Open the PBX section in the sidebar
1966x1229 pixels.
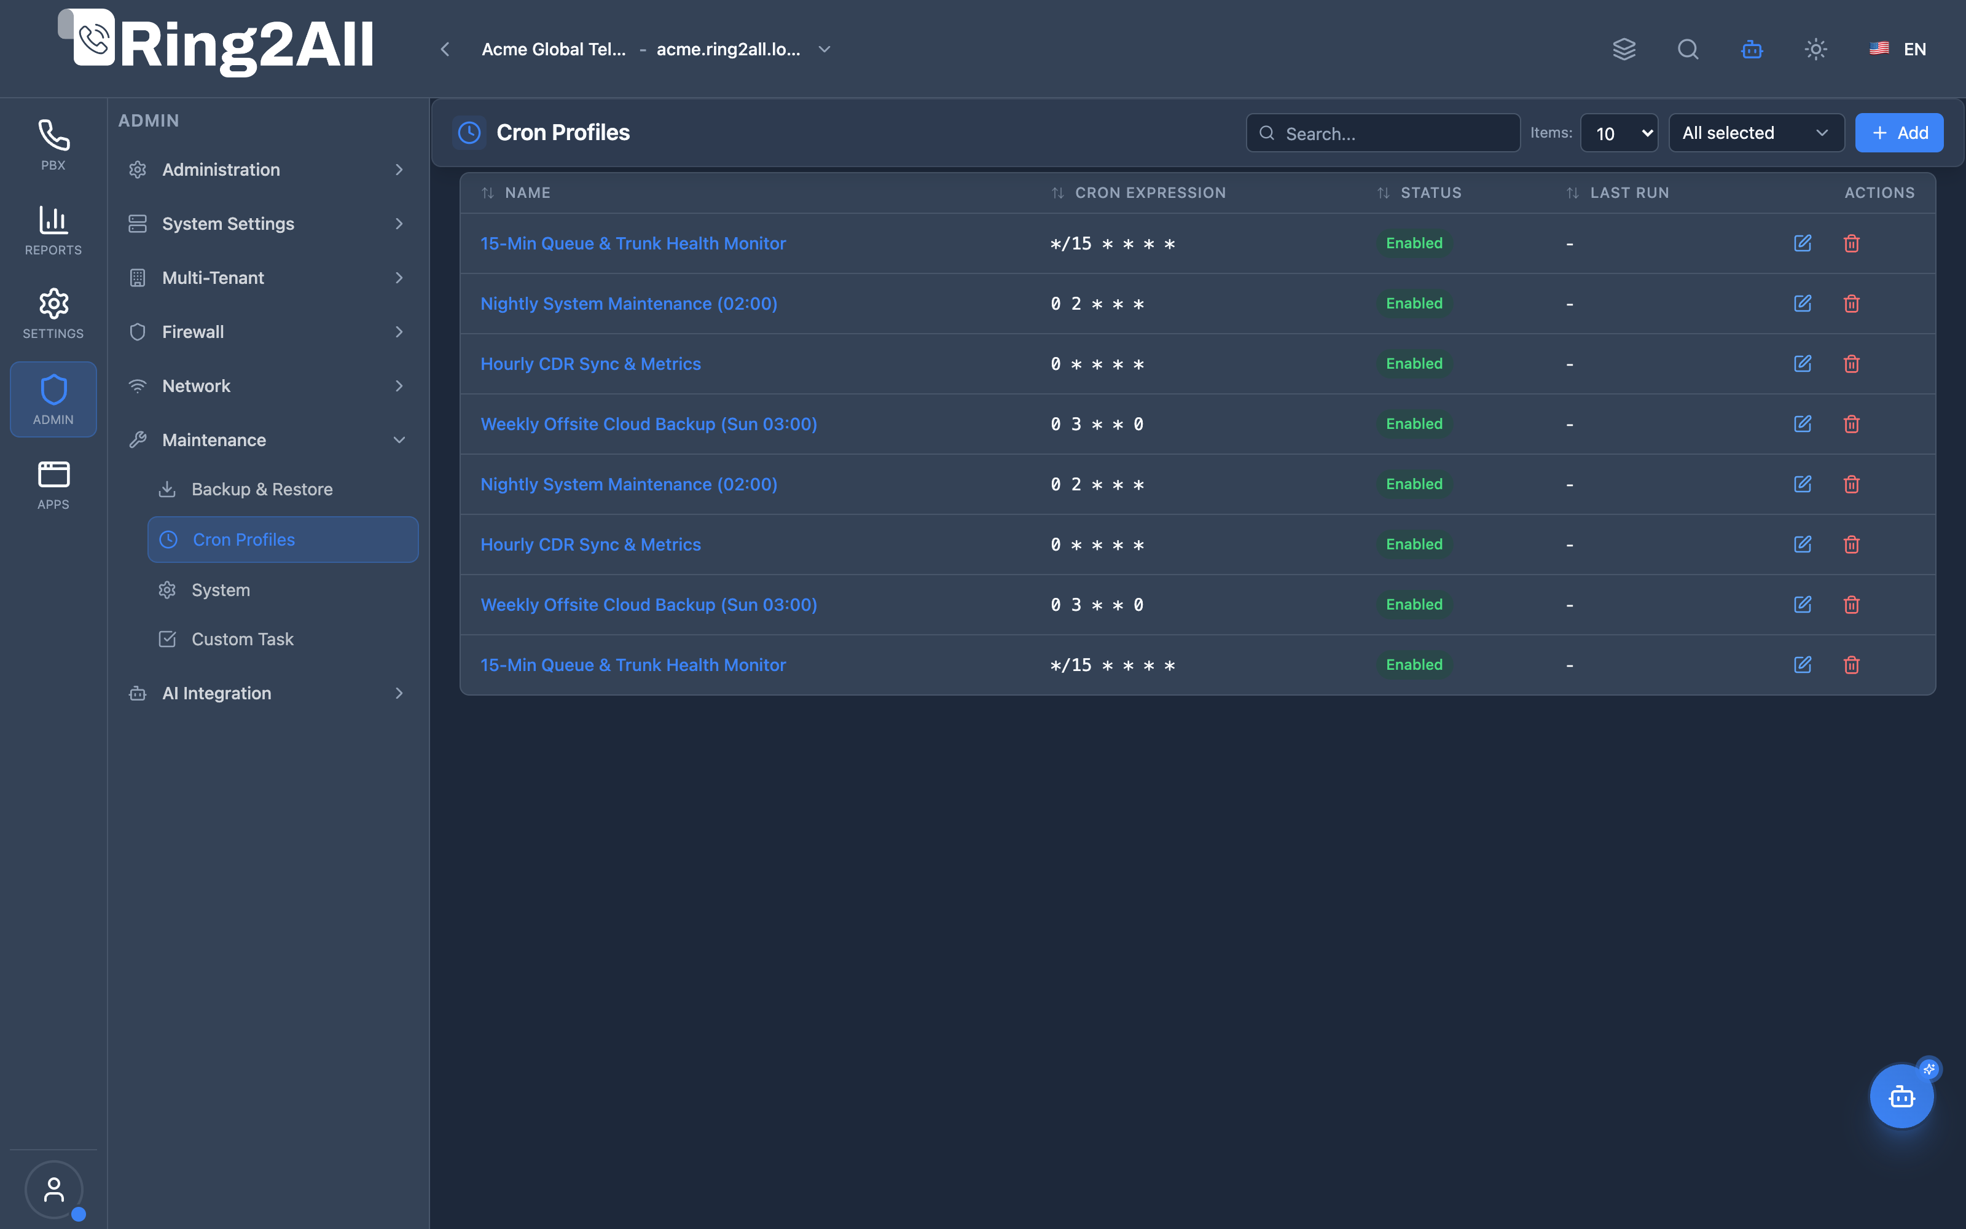[x=53, y=144]
